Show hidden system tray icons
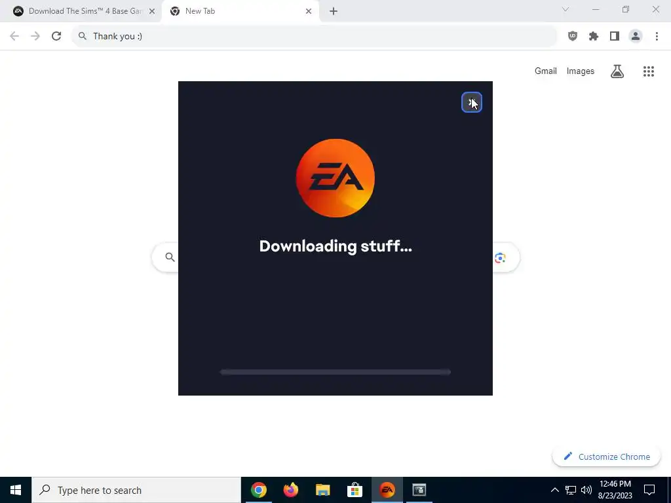The width and height of the screenshot is (671, 503). tap(554, 490)
